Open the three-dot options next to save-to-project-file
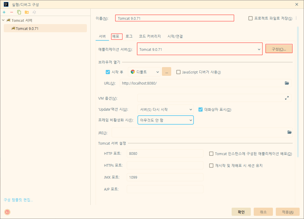The width and height of the screenshot is (304, 219). 296,18
